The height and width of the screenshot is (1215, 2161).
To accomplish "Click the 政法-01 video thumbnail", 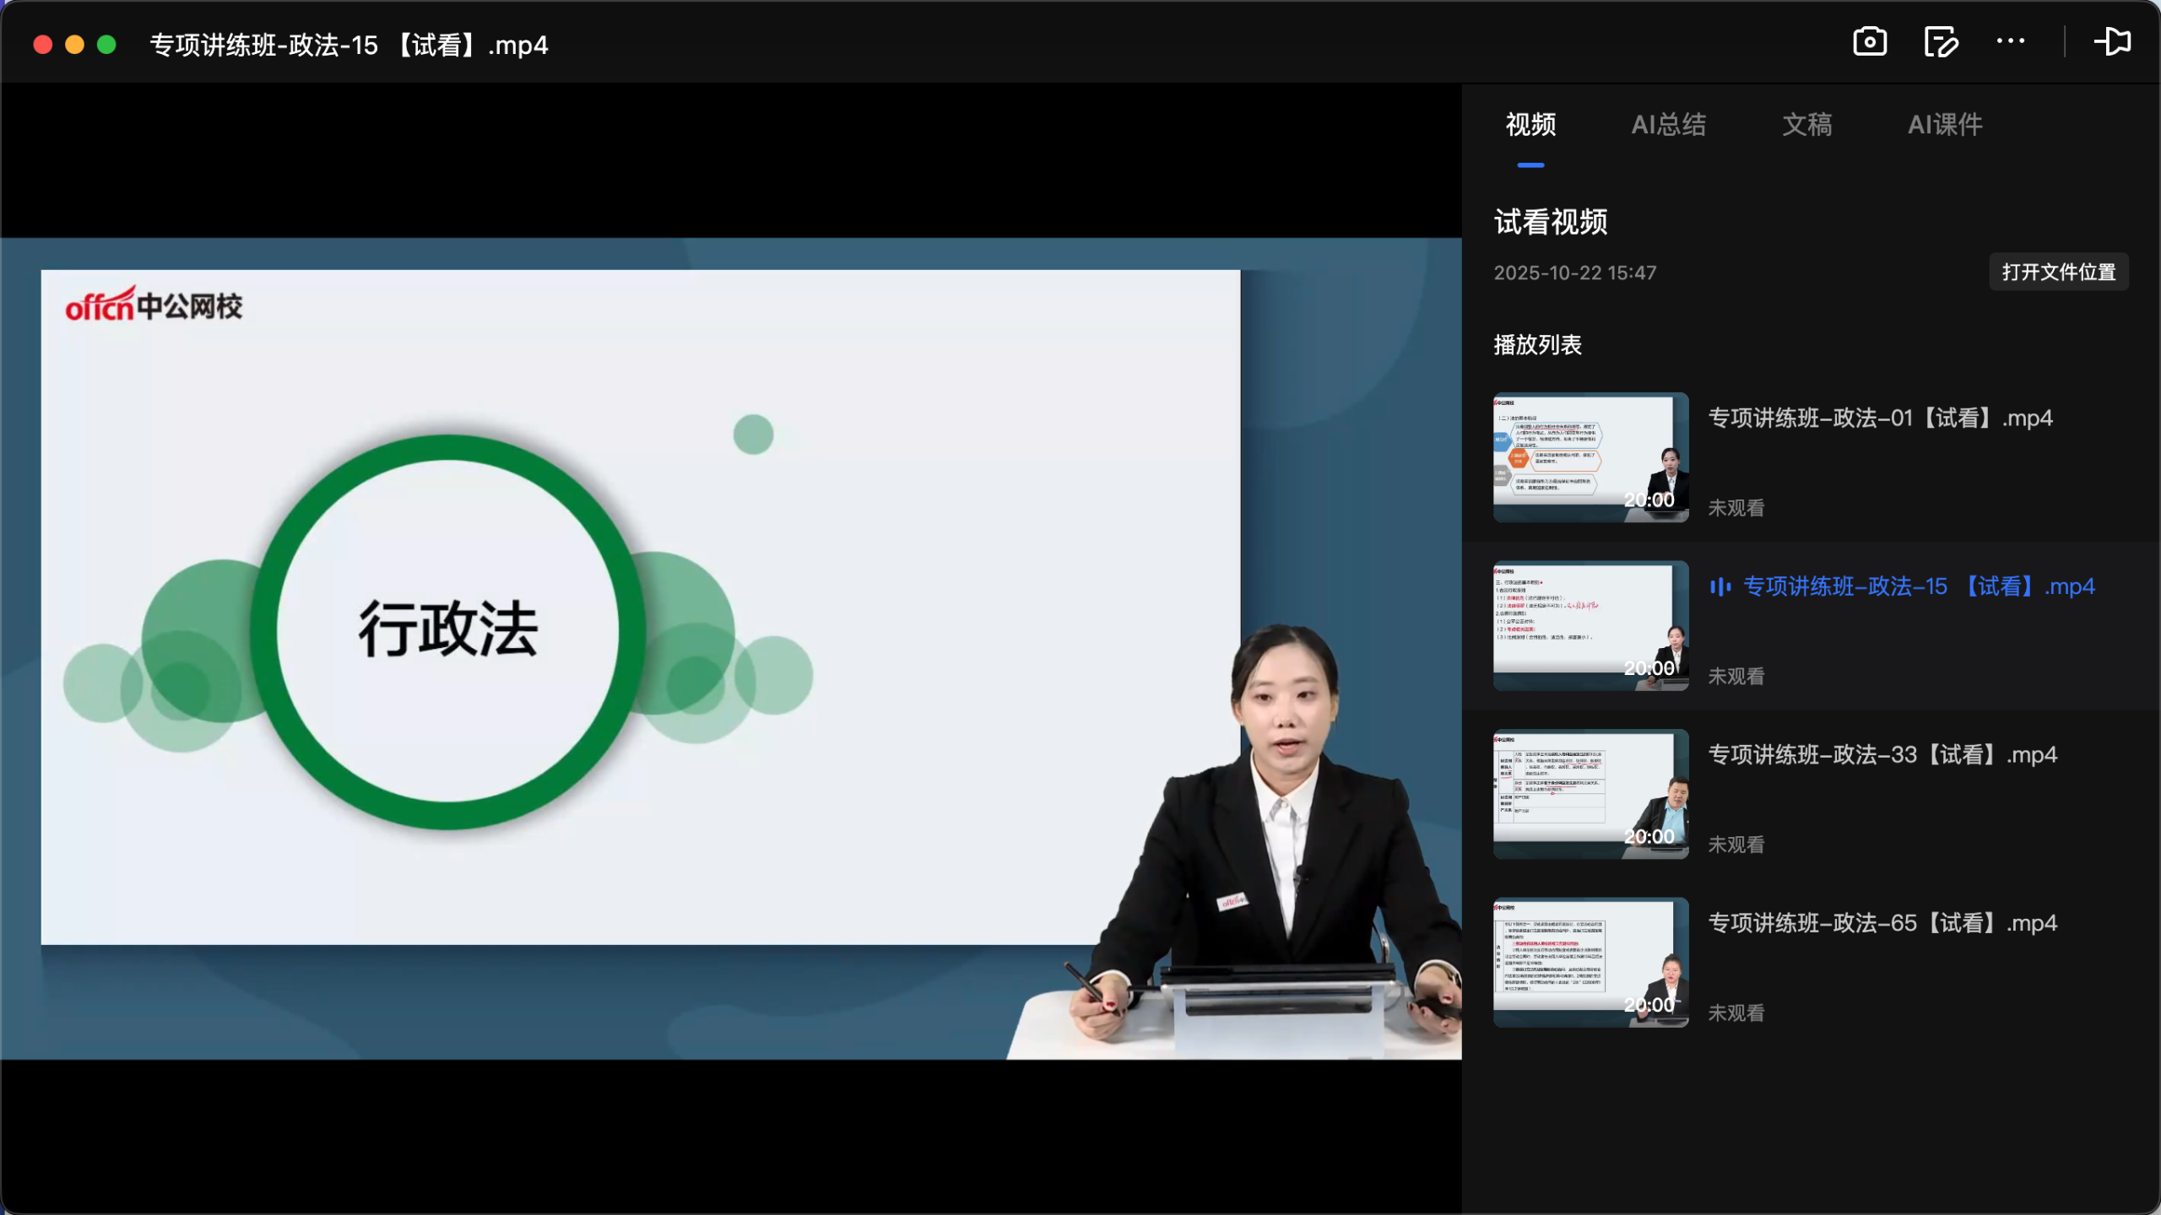I will (x=1590, y=457).
